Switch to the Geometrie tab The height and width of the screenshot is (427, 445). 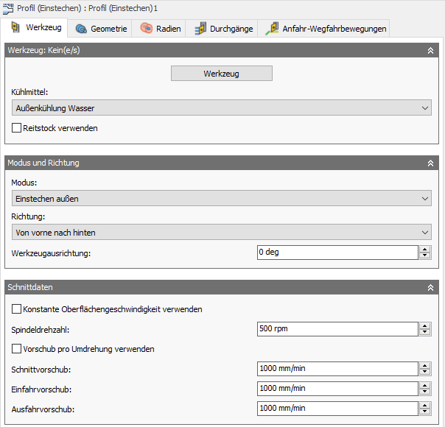pyautogui.click(x=108, y=29)
